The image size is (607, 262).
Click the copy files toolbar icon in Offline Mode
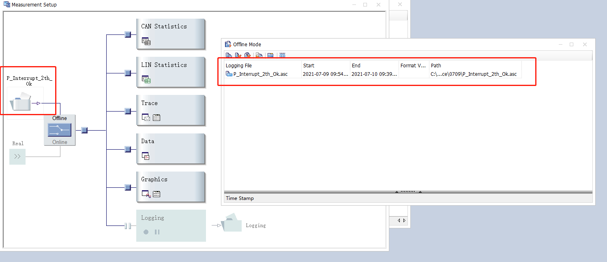coord(259,56)
